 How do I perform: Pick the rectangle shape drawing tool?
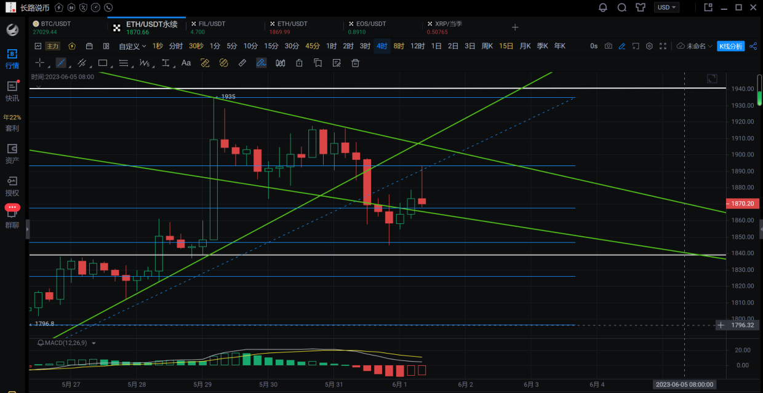(103, 63)
